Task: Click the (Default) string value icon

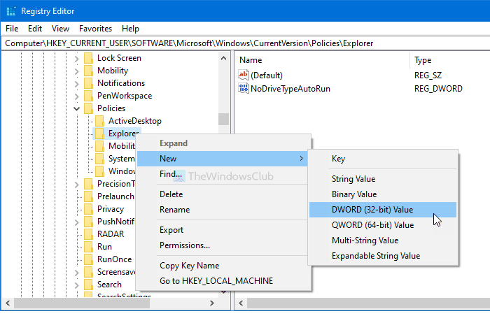Action: point(244,75)
